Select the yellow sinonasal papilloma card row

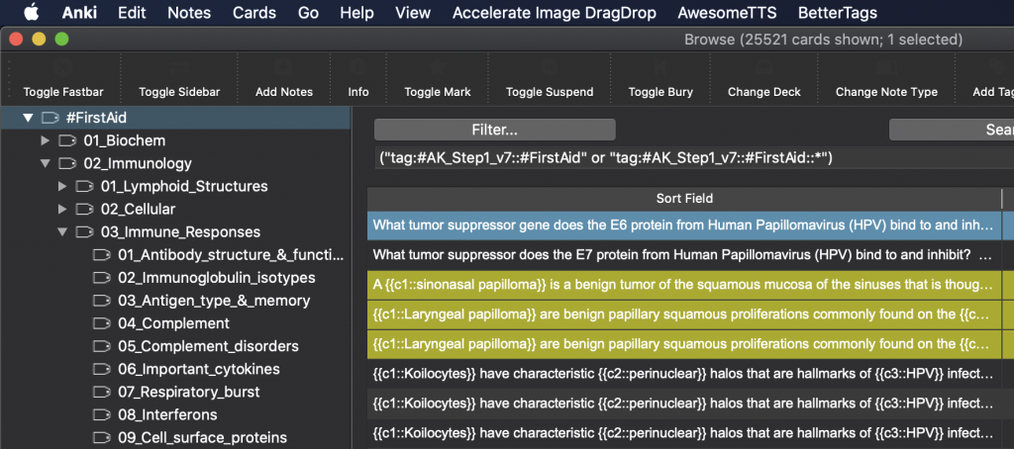[683, 285]
